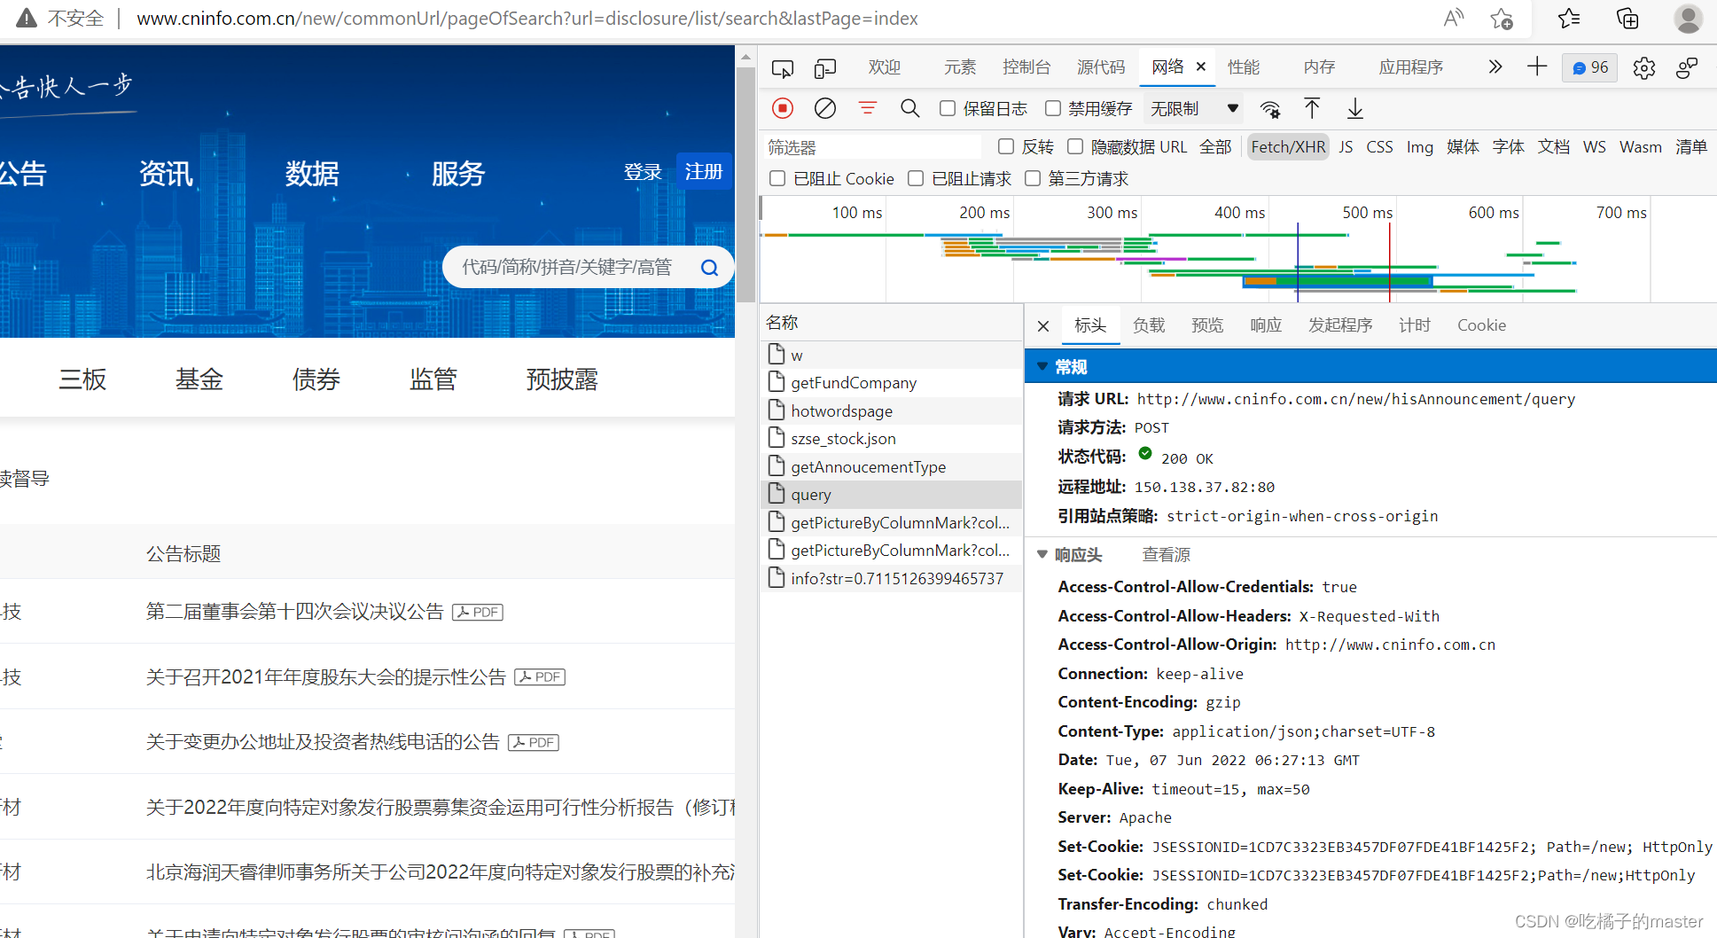1717x938 pixels.
Task: Toggle 隐藏数据 URL checkbox
Action: pos(1075,146)
